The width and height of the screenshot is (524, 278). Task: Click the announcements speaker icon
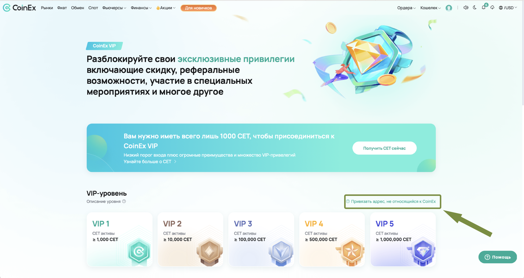point(466,8)
